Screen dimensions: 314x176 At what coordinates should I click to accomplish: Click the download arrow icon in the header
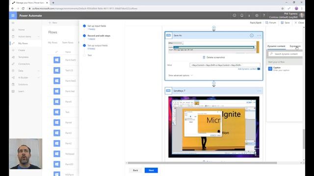(x=249, y=16)
